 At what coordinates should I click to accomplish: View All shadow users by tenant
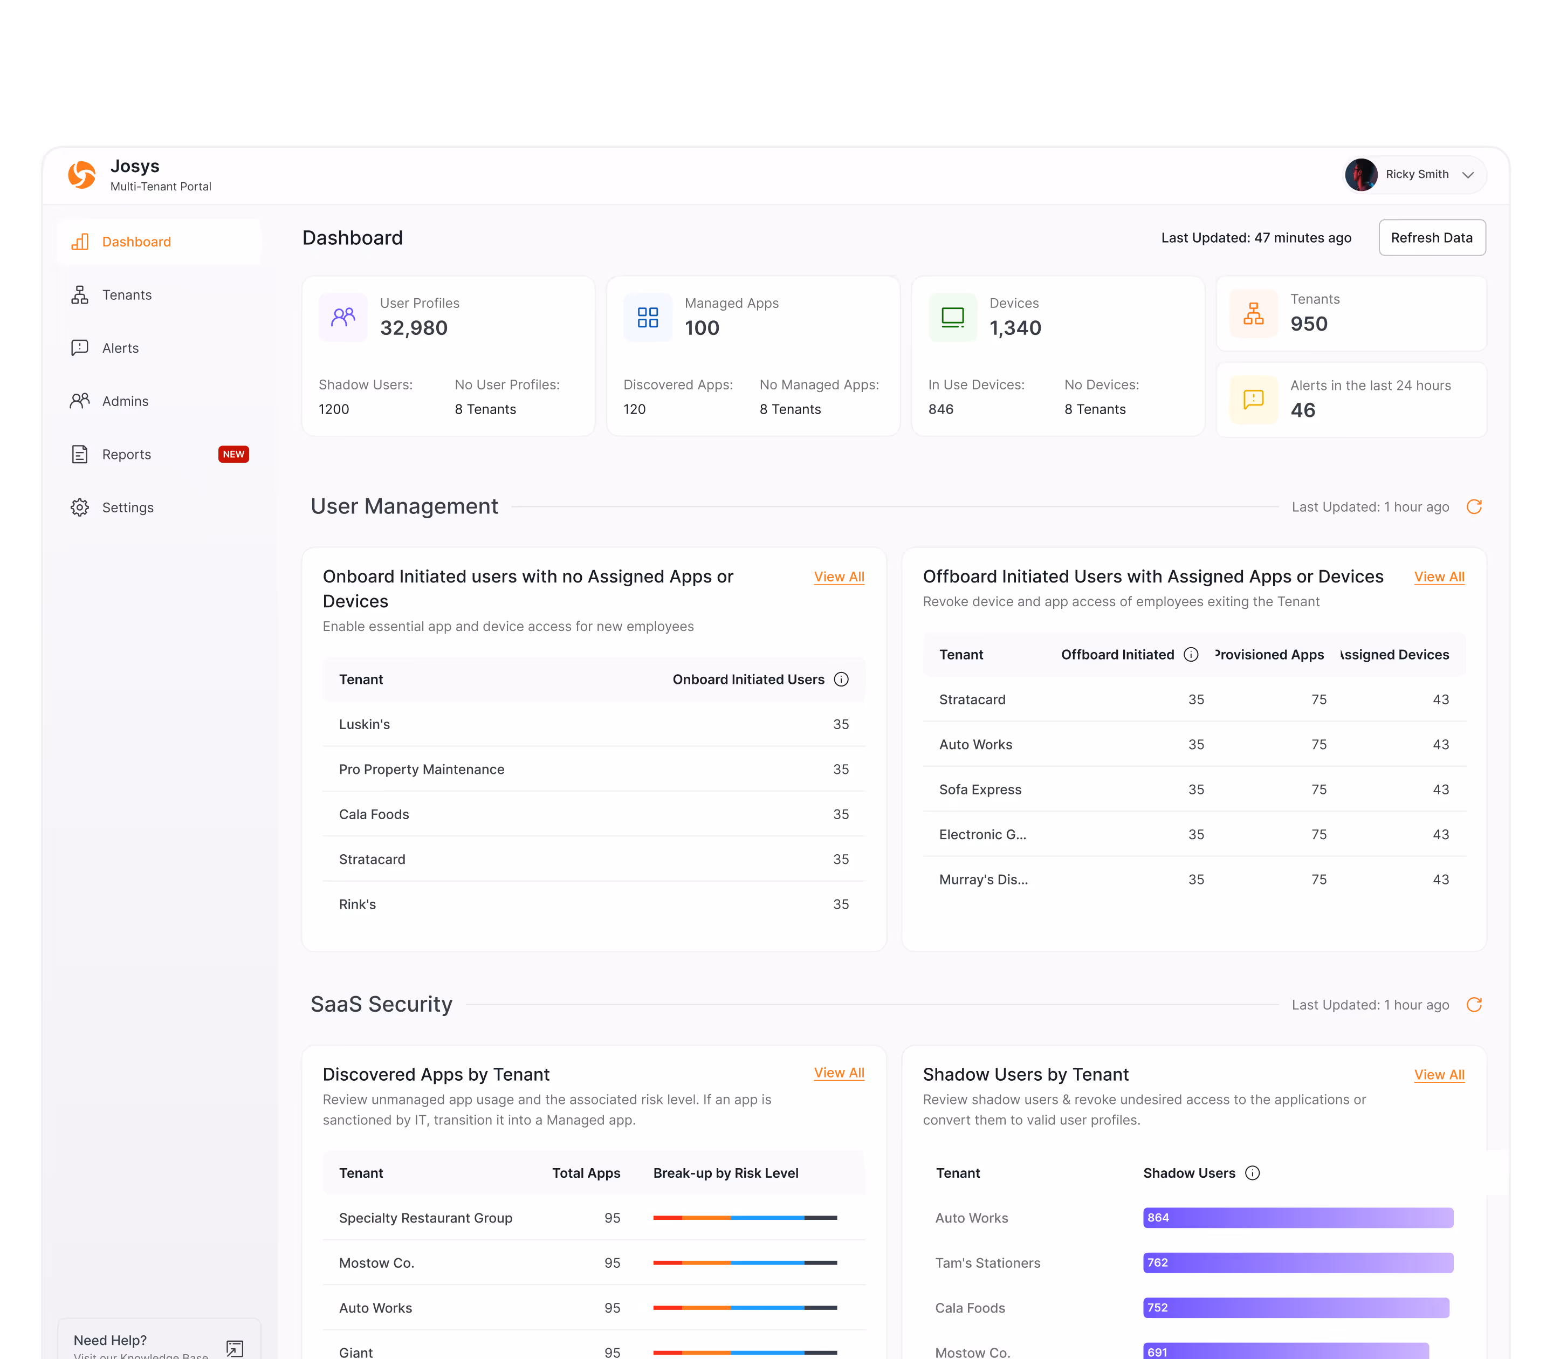pyautogui.click(x=1439, y=1075)
